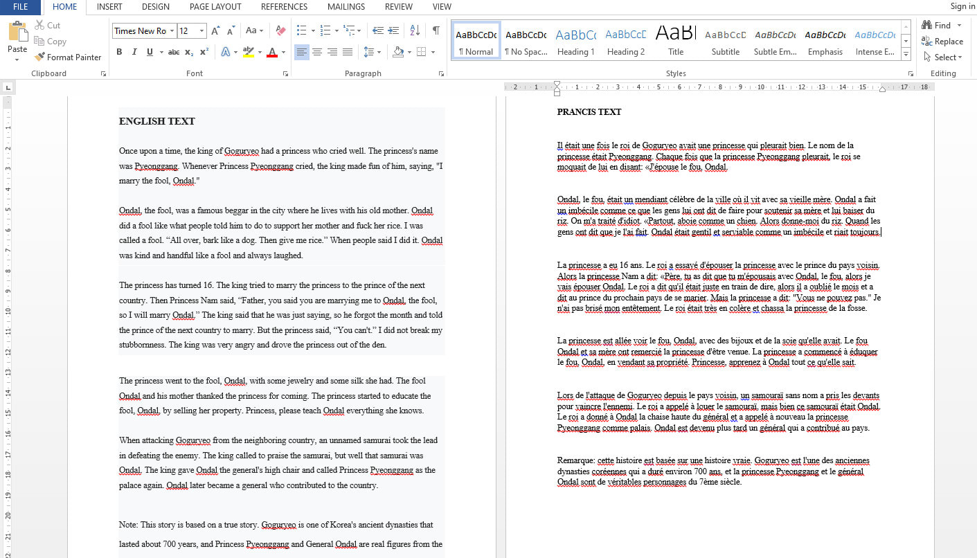
Task: Center align the paragraph
Action: pyautogui.click(x=317, y=52)
